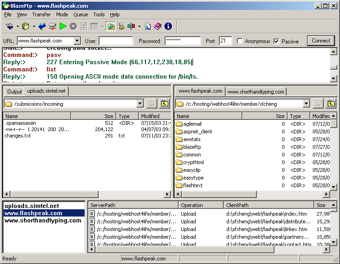
Task: Click the blue info about icon
Action: pos(168,27)
